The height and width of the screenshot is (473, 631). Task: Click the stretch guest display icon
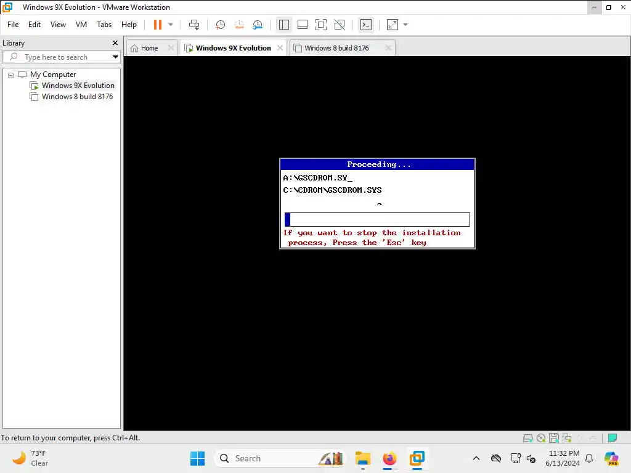click(x=393, y=25)
